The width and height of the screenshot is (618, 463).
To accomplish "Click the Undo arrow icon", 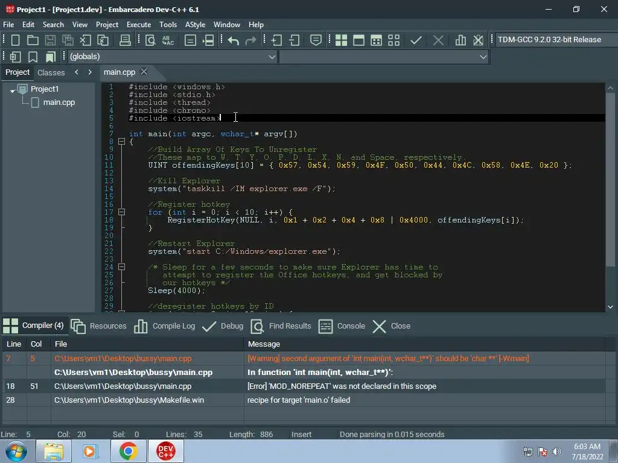I will [x=234, y=40].
